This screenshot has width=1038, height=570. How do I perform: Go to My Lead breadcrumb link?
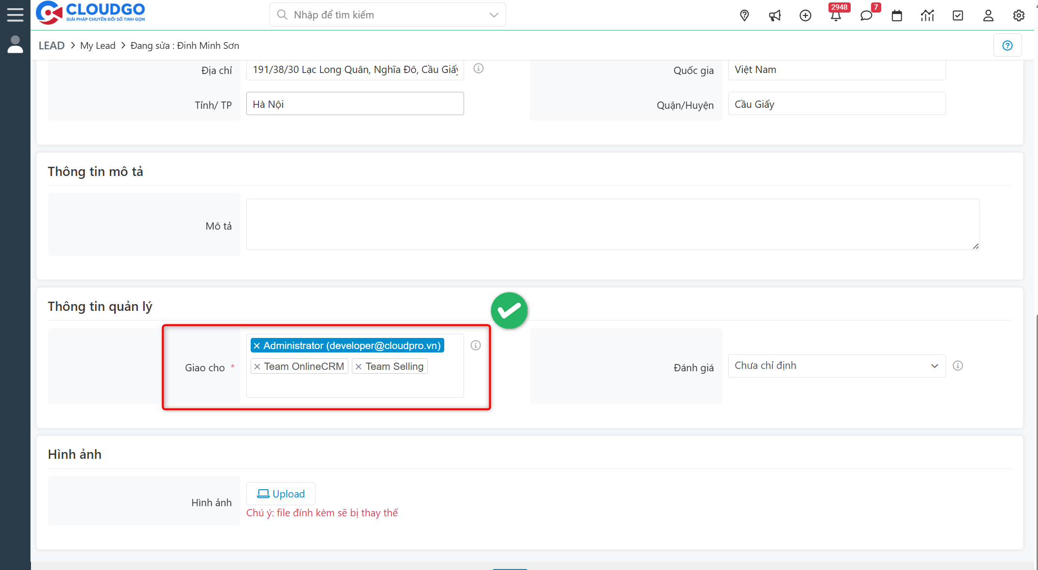pyautogui.click(x=98, y=45)
